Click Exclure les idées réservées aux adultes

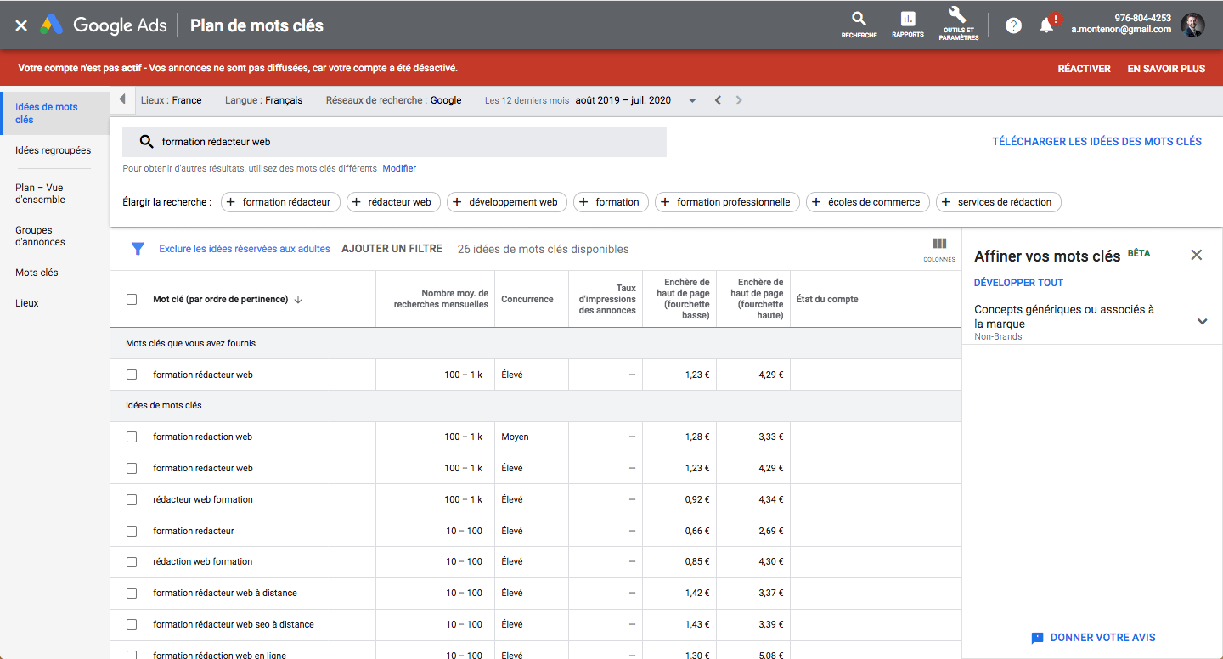point(245,249)
